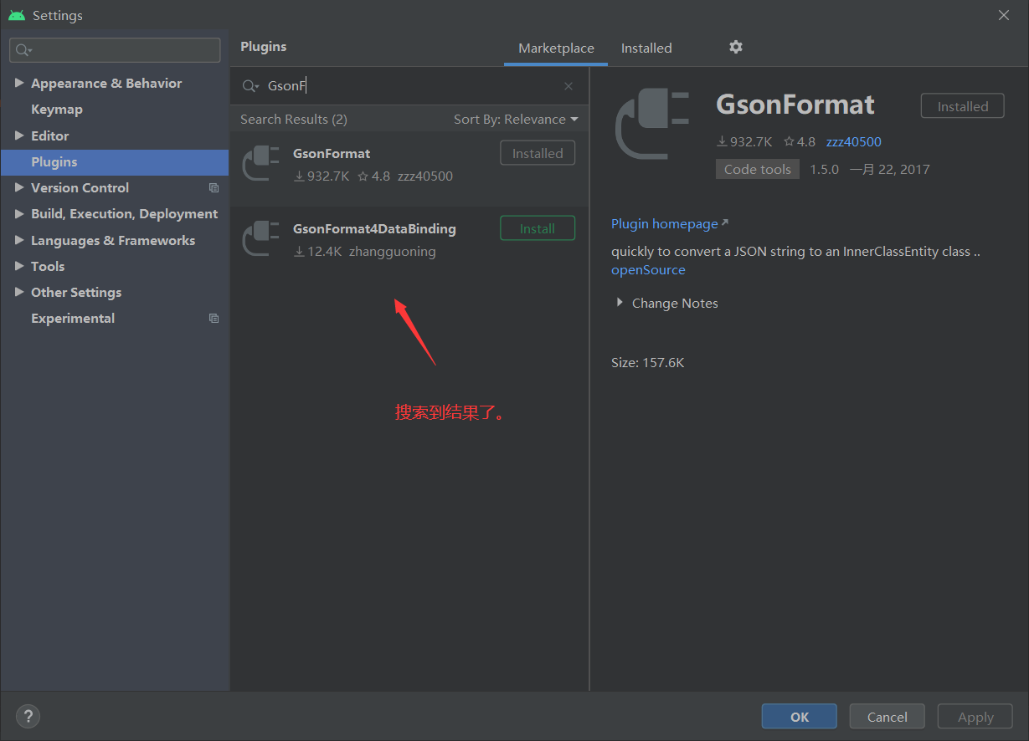Click the openSource link
The height and width of the screenshot is (741, 1029).
[x=648, y=269]
